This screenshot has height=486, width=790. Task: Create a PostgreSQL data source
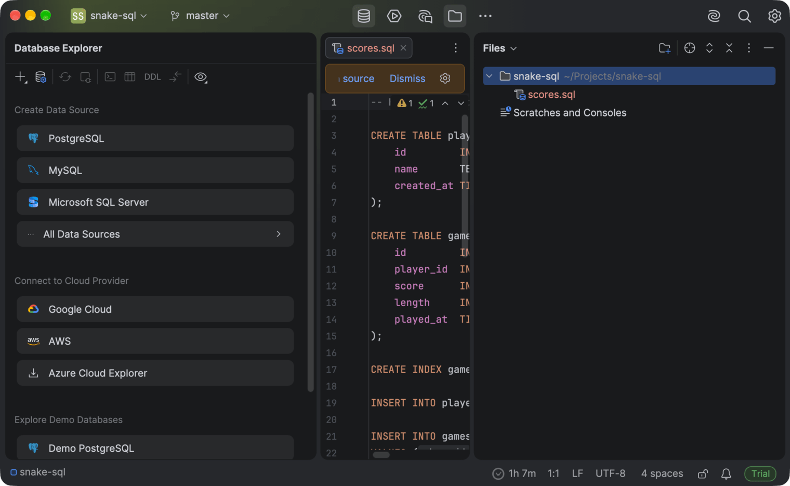point(155,139)
